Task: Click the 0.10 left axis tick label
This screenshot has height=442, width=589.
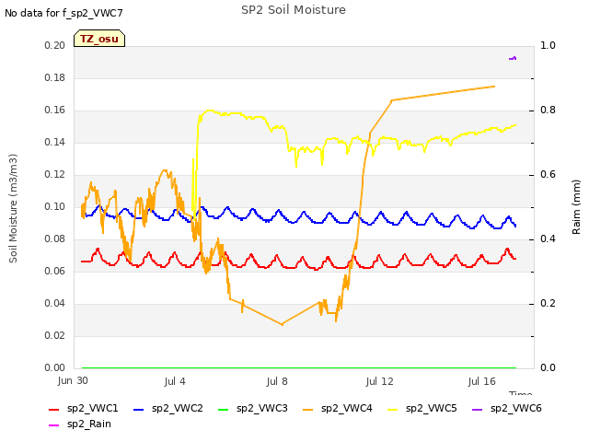Action: [x=55, y=206]
